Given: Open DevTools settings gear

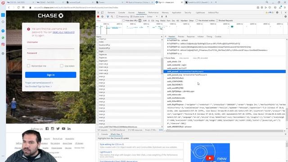Looking at the screenshot, I should click(x=277, y=13).
